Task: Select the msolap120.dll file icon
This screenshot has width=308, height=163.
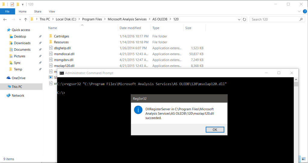Action: [x=50, y=66]
